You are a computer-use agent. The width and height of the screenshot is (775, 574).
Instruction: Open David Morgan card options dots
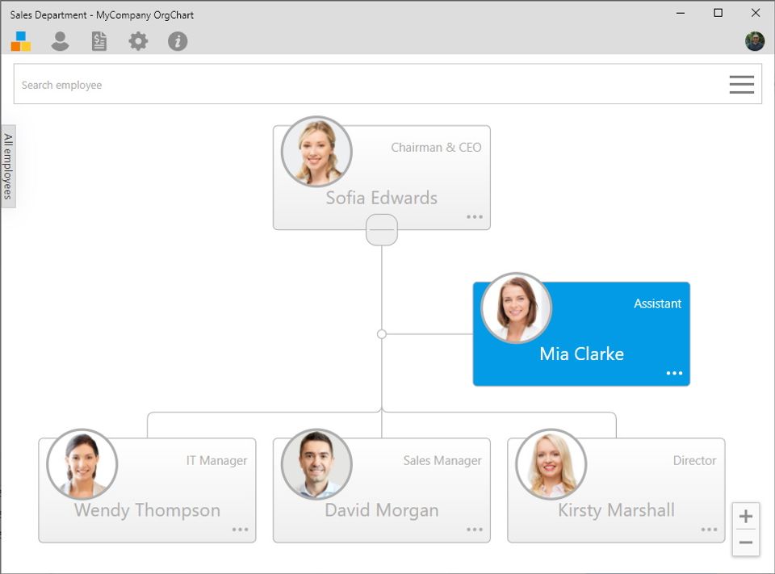click(475, 530)
